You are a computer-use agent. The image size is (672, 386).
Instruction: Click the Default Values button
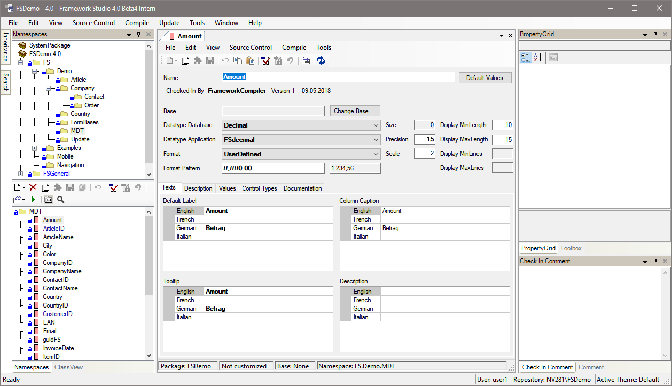[485, 78]
